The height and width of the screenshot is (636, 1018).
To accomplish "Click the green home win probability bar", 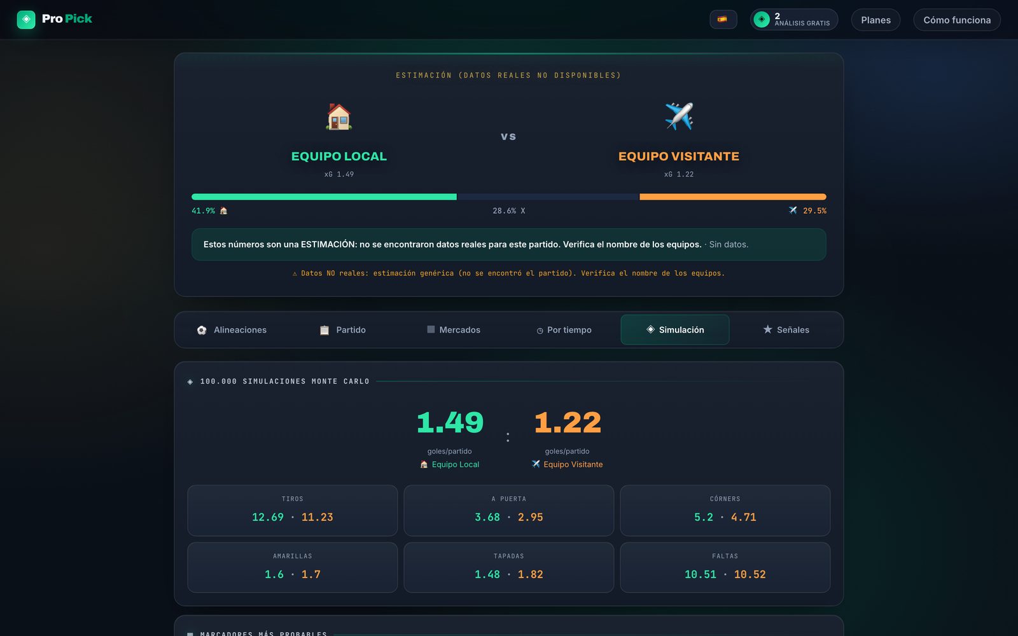I will (324, 197).
